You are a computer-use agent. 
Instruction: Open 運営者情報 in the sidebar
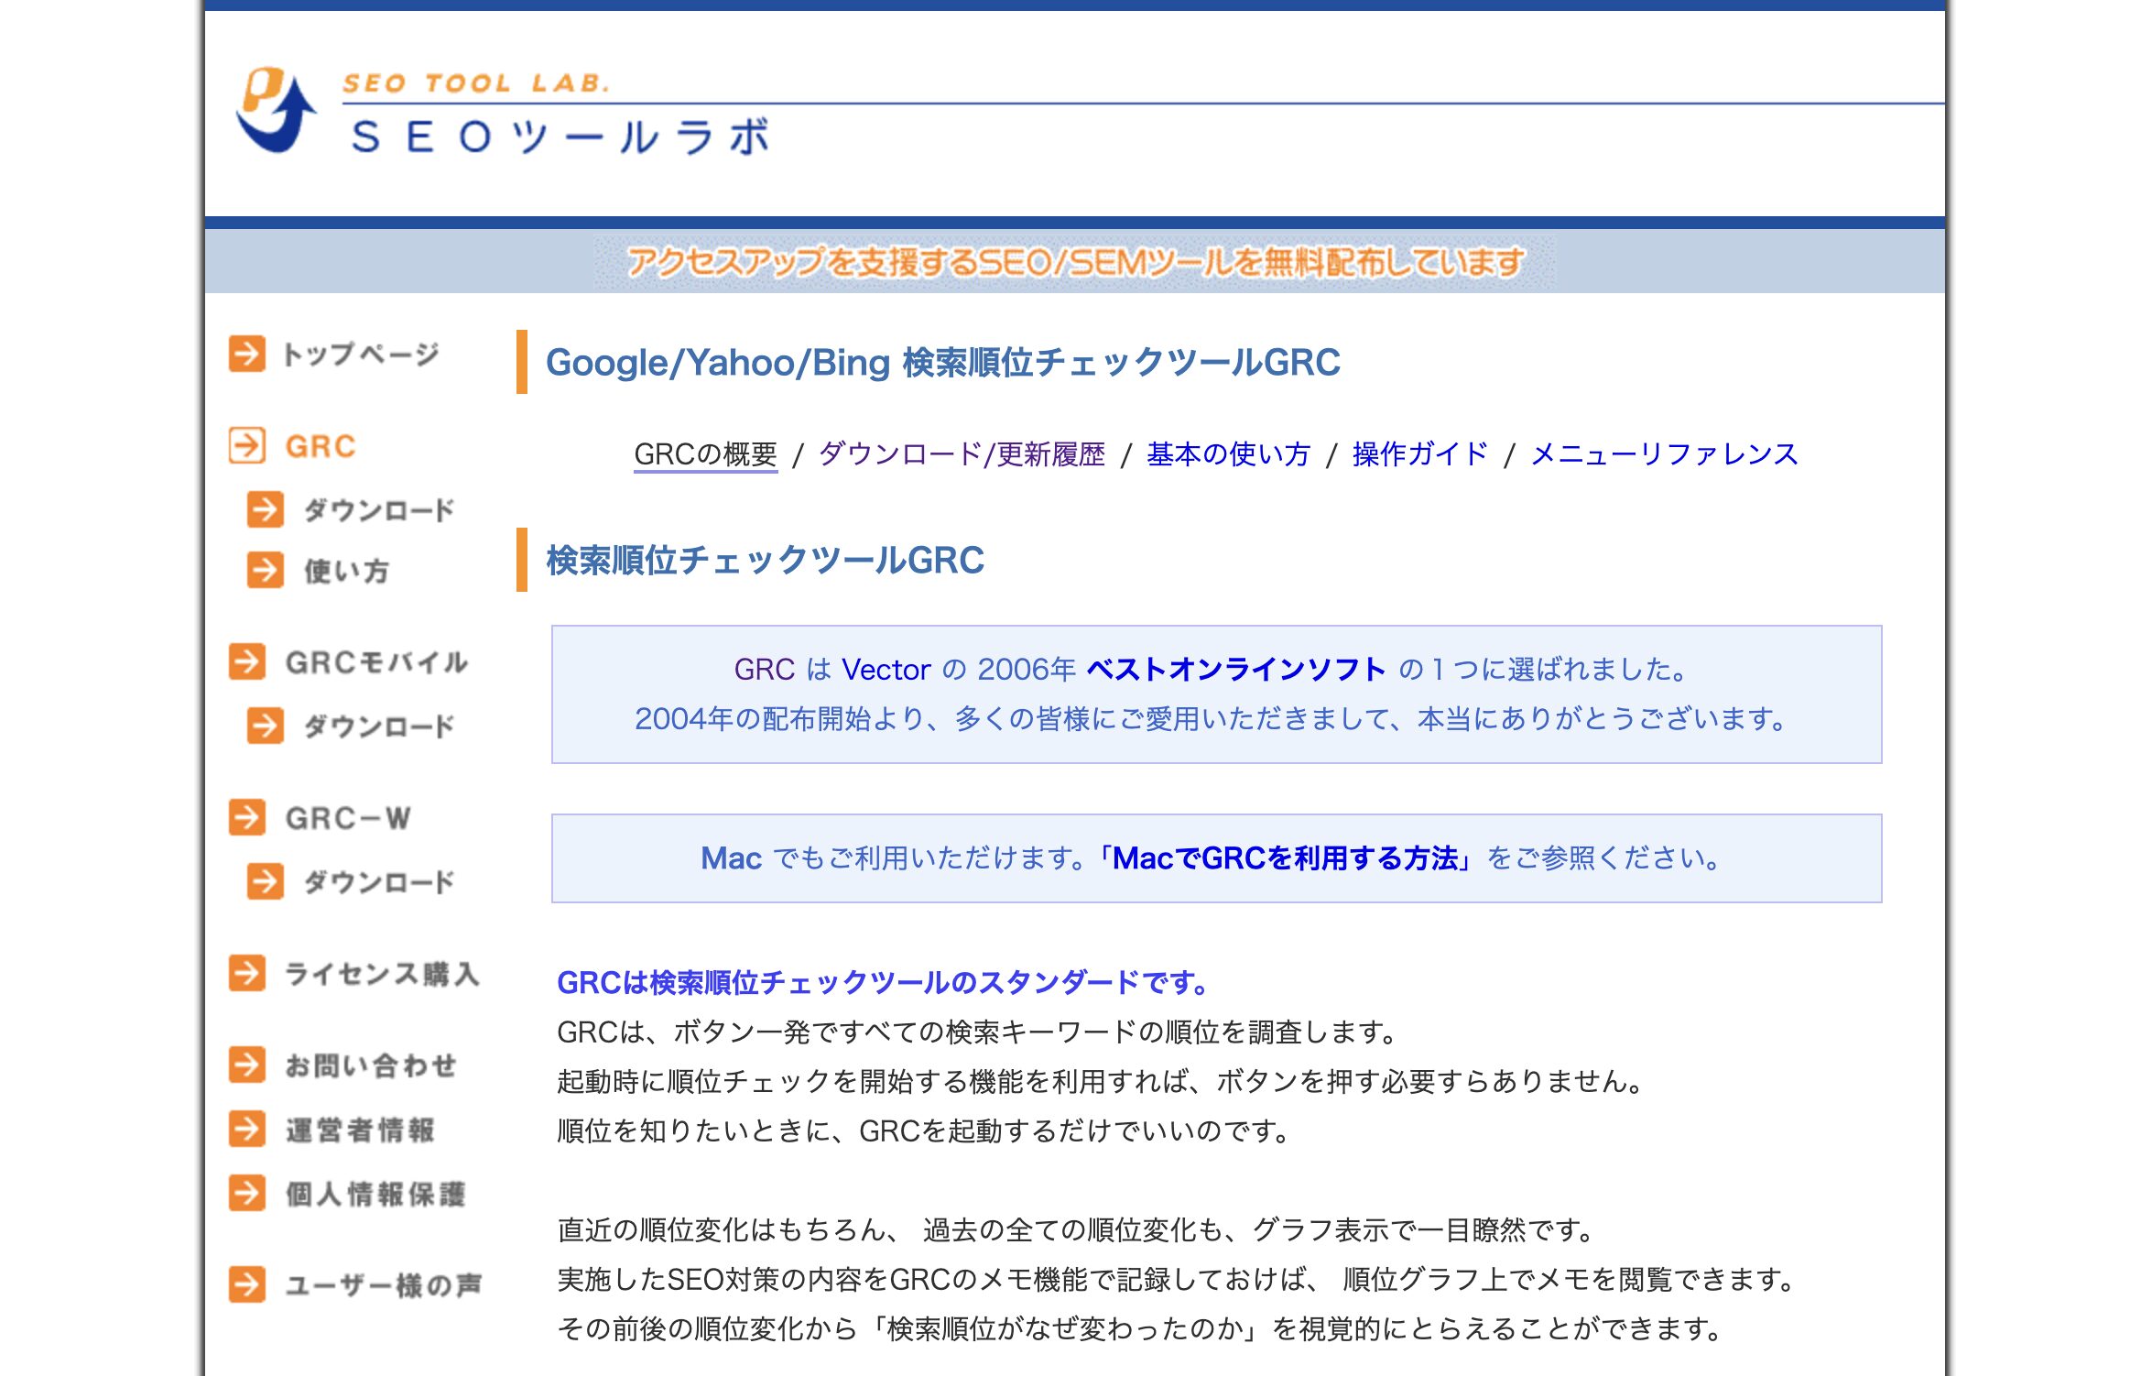360,1129
